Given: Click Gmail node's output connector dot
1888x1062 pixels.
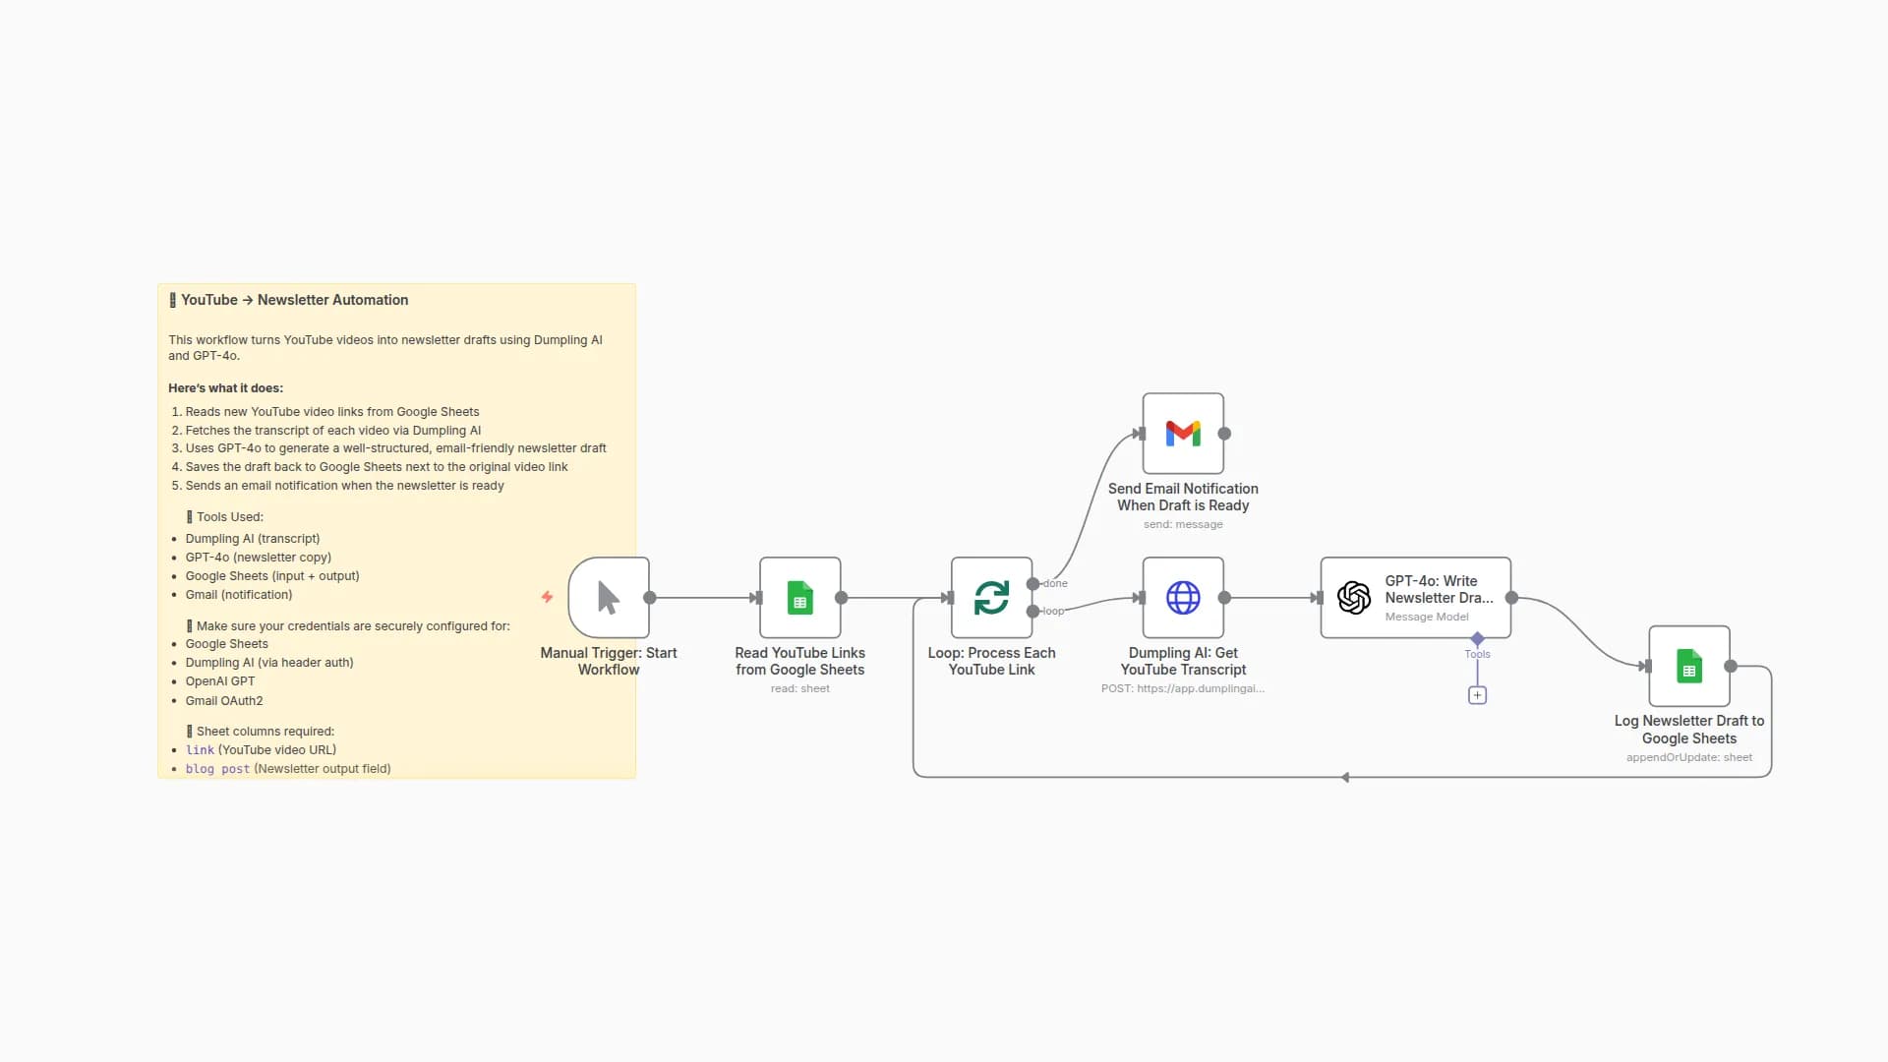Looking at the screenshot, I should point(1224,434).
